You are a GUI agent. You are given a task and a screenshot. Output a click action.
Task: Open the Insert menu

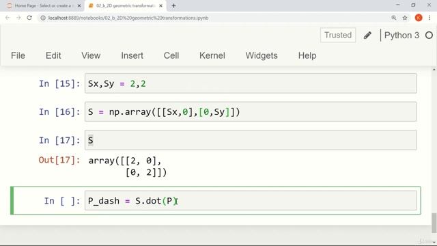[132, 55]
